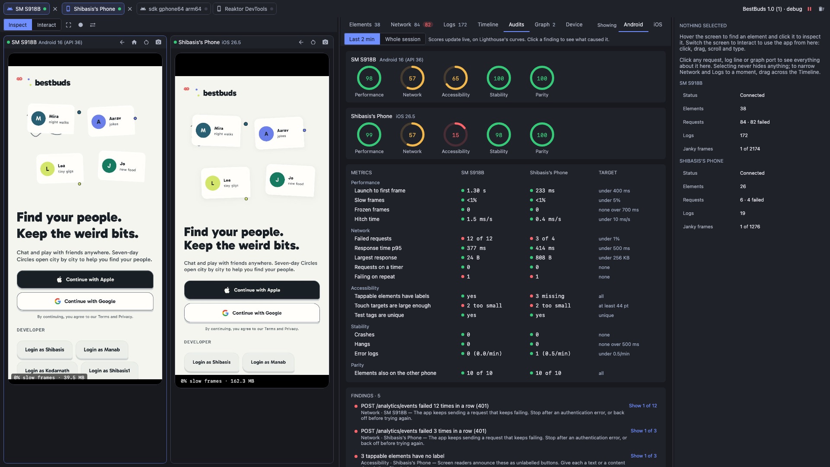Switch to Inspect mode

pyautogui.click(x=18, y=25)
